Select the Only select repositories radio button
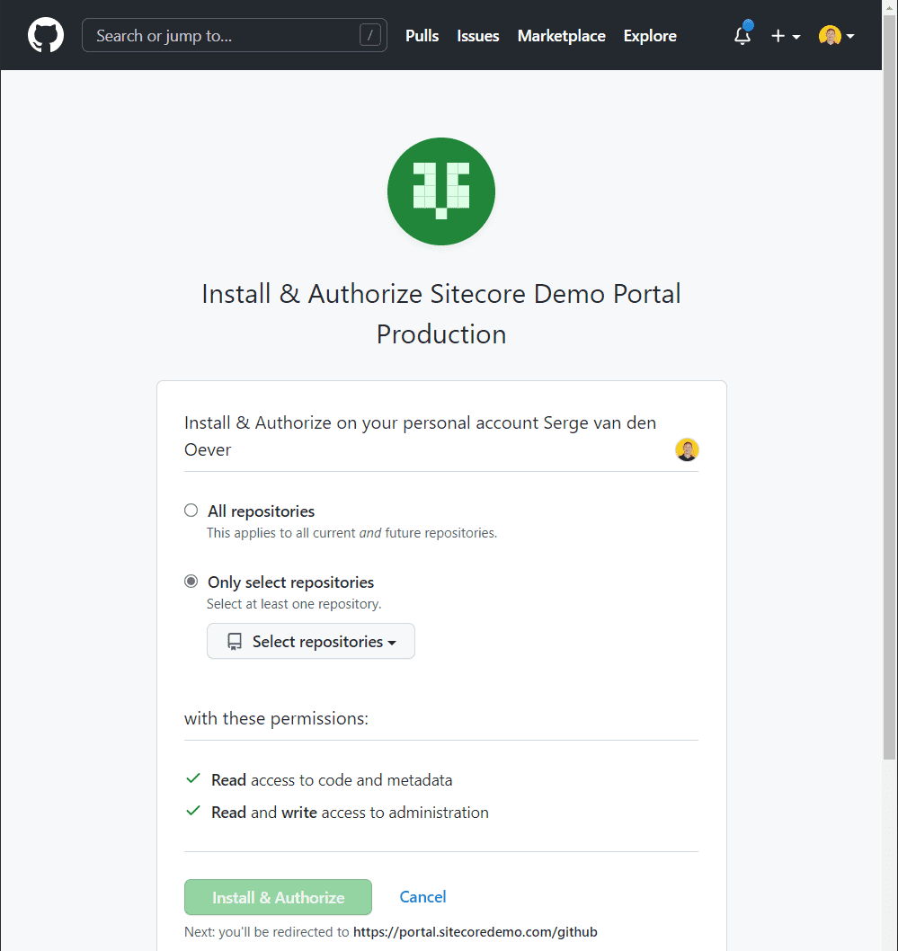 pos(191,582)
